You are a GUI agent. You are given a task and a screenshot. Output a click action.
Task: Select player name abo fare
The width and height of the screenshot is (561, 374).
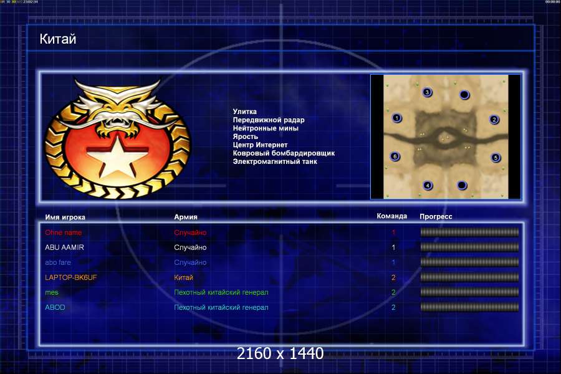(x=58, y=262)
